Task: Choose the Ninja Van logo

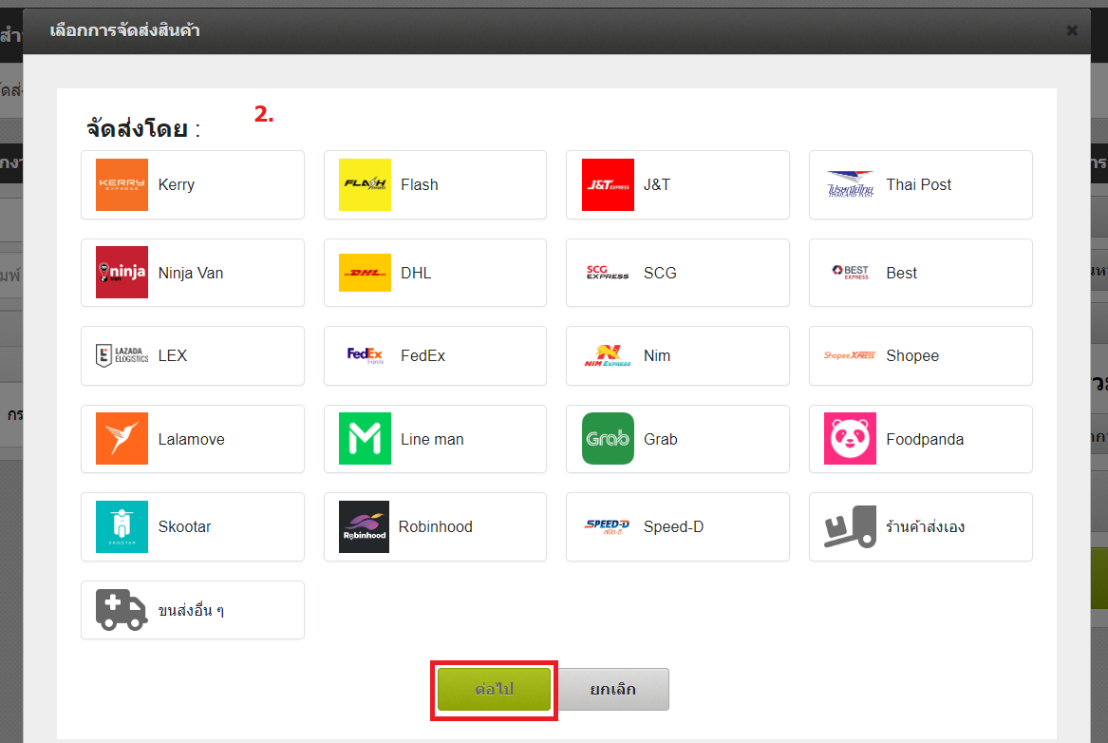Action: 122,272
